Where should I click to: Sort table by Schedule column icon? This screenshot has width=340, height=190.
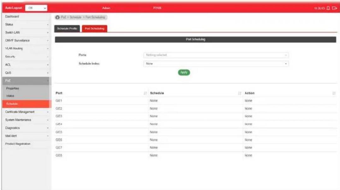coord(240,93)
